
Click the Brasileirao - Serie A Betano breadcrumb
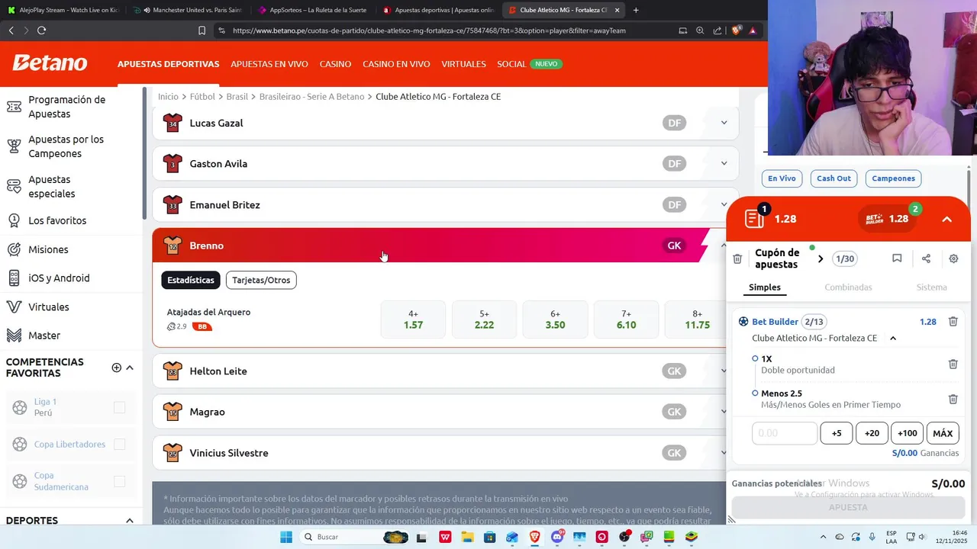pos(312,97)
